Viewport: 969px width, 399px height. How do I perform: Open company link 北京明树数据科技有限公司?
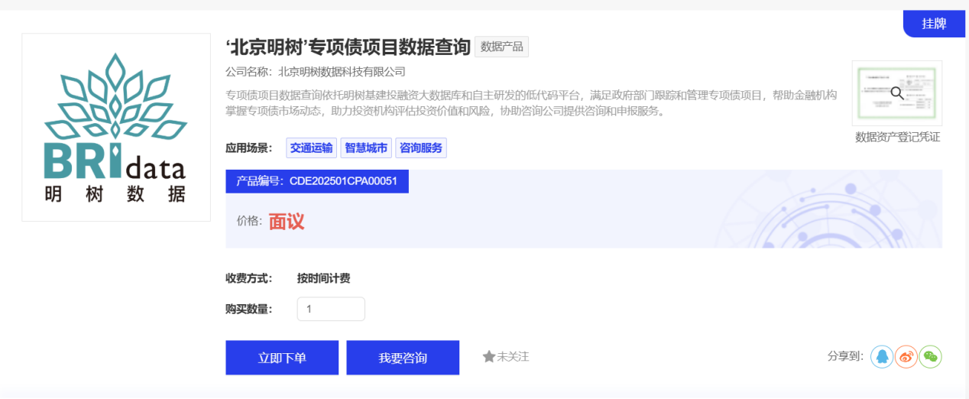342,72
